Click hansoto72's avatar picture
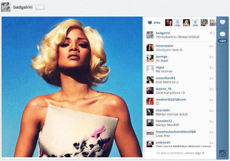 pyautogui.click(x=150, y=123)
